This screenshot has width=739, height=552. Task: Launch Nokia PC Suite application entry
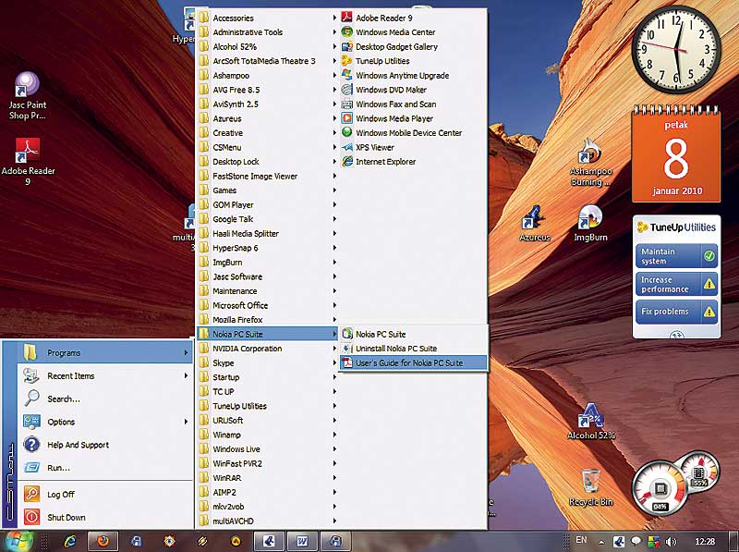point(413,334)
